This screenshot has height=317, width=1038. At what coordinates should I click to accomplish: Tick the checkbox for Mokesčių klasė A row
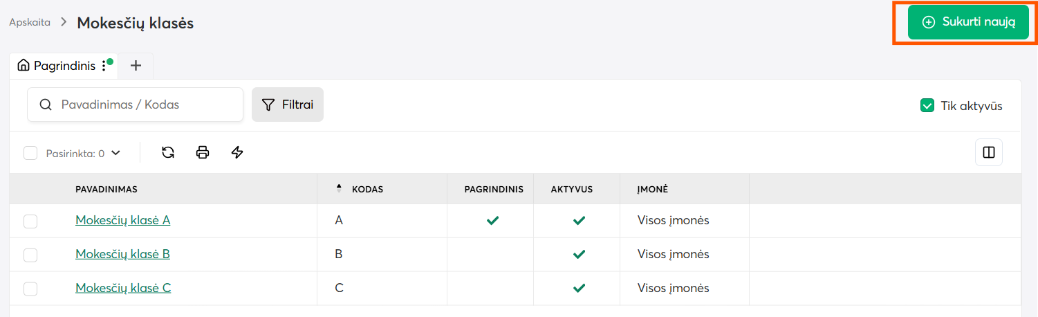30,221
